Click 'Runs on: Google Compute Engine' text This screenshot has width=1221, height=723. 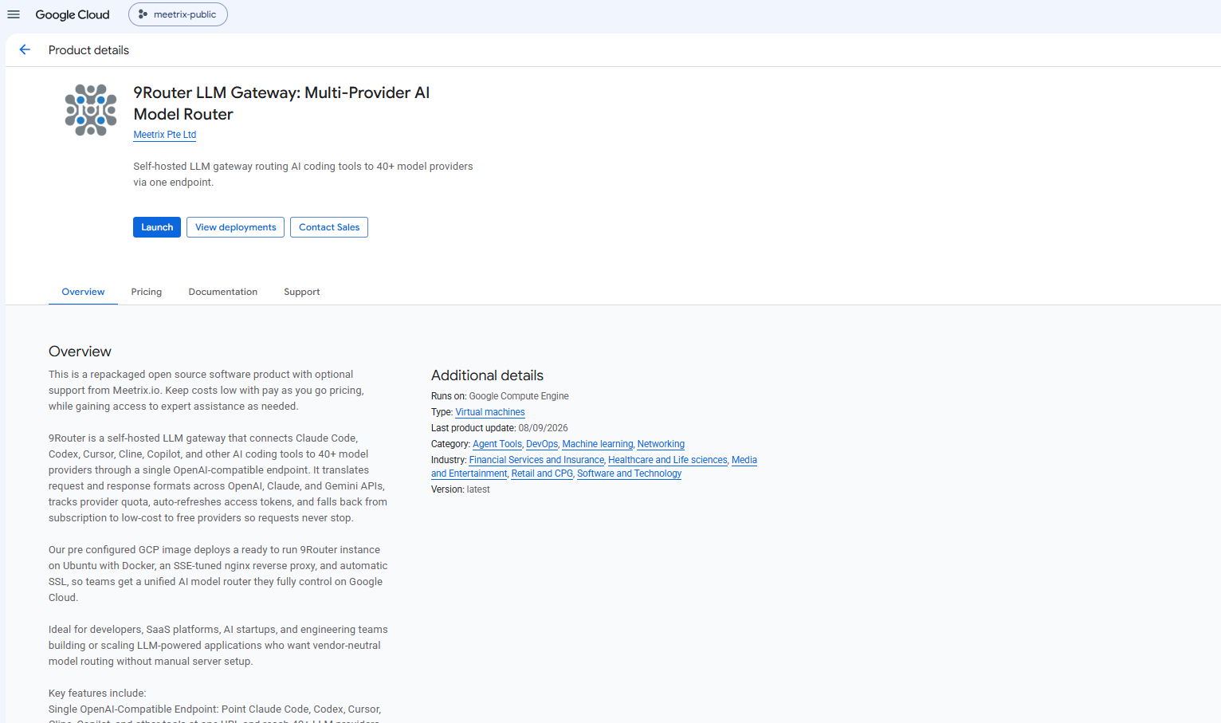click(500, 396)
